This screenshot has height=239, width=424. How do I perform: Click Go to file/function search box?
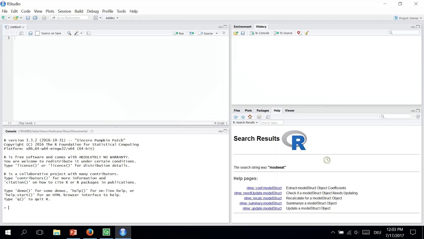coord(69,18)
